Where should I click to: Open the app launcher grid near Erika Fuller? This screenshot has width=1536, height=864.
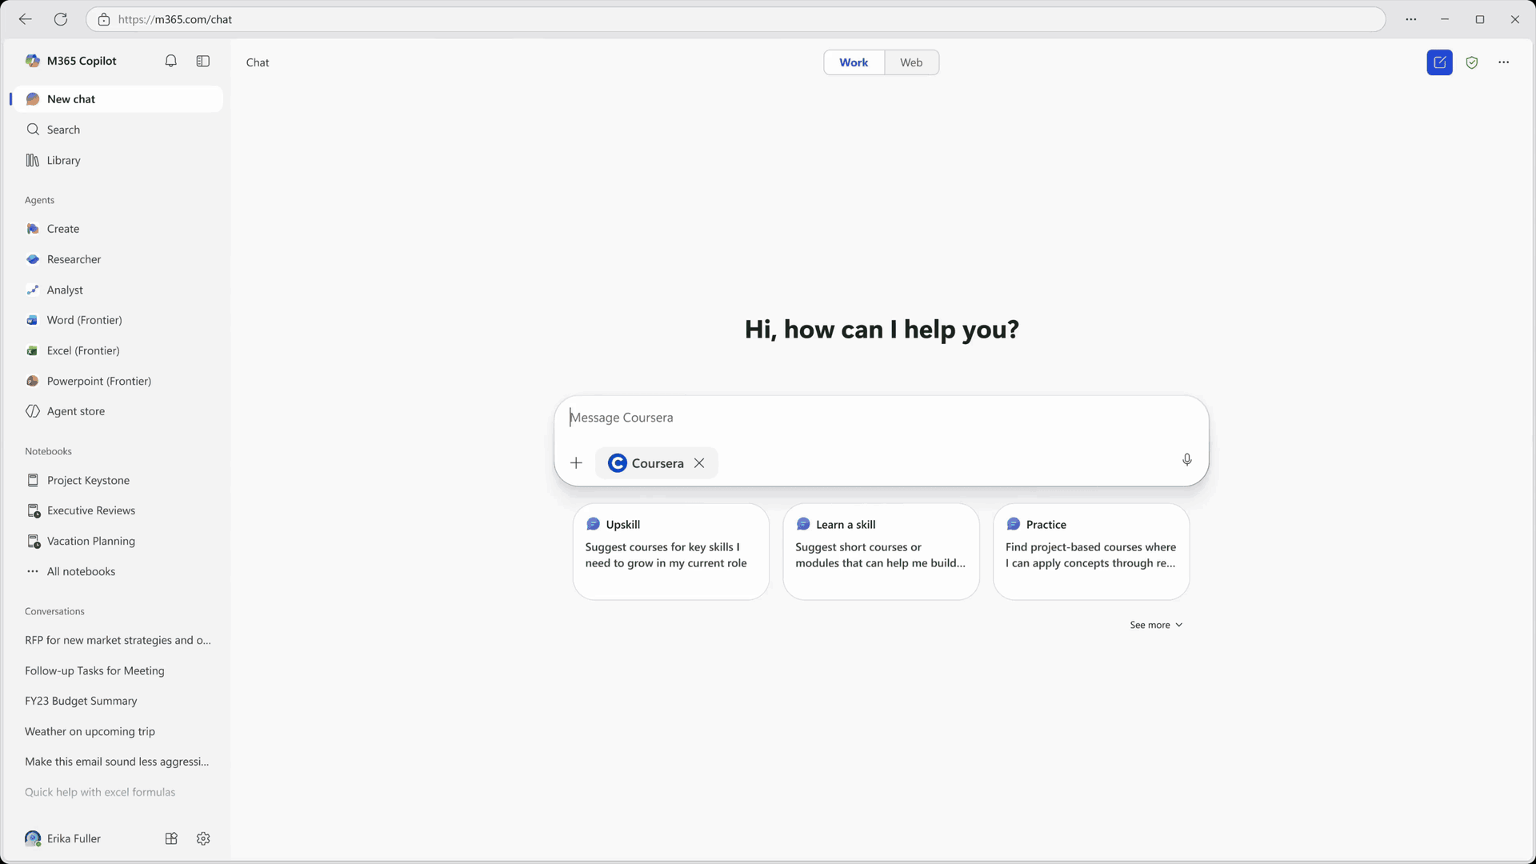[x=170, y=838]
